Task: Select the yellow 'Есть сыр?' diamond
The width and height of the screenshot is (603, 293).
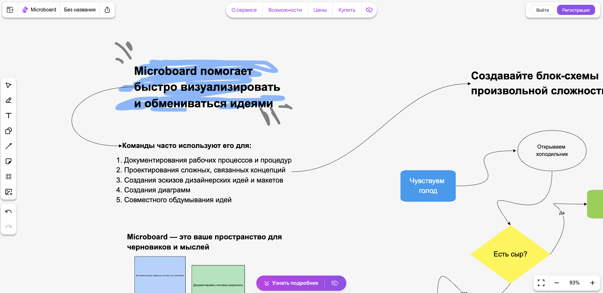Action: point(510,254)
